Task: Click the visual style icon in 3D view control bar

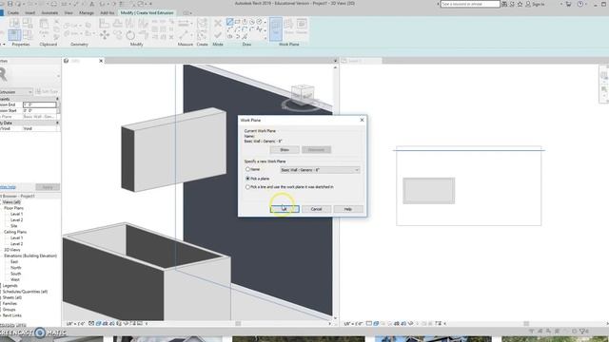Action: pyautogui.click(x=98, y=323)
